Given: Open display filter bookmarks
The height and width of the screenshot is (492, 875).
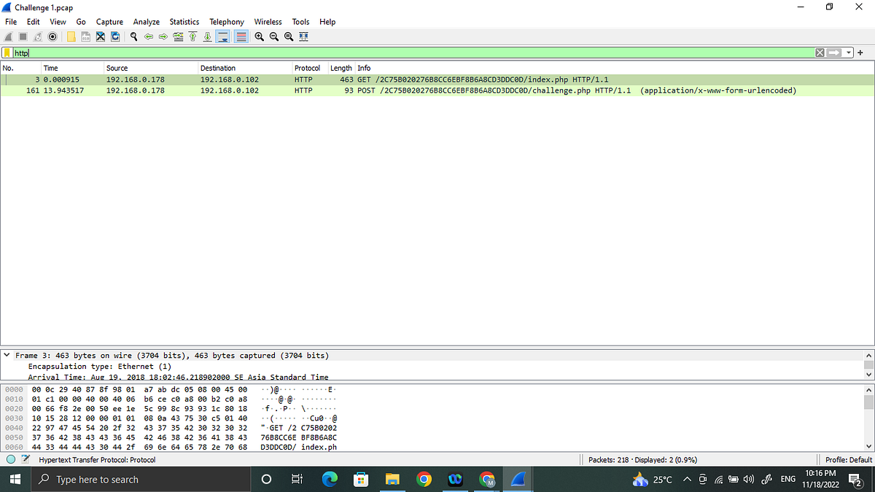Looking at the screenshot, I should tap(7, 52).
